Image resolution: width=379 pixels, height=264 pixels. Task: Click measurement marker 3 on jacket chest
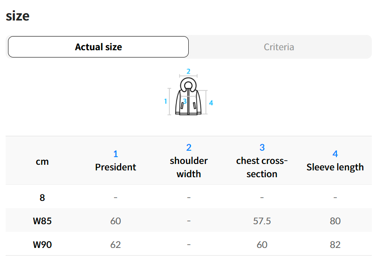point(184,101)
